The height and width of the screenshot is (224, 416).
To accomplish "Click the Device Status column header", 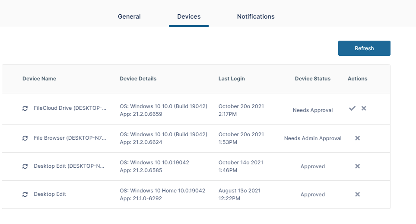I will tap(312, 79).
